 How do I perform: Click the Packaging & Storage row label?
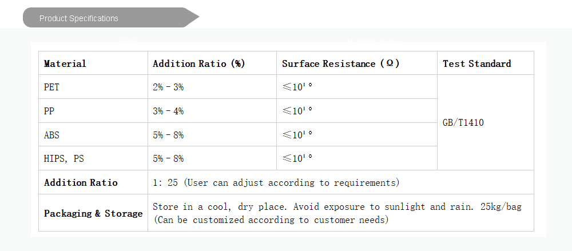(x=93, y=214)
